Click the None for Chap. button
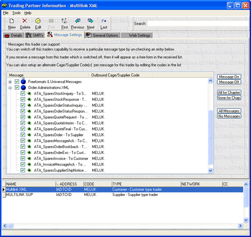Viewport: 251px width, 237px height. pos(229,98)
